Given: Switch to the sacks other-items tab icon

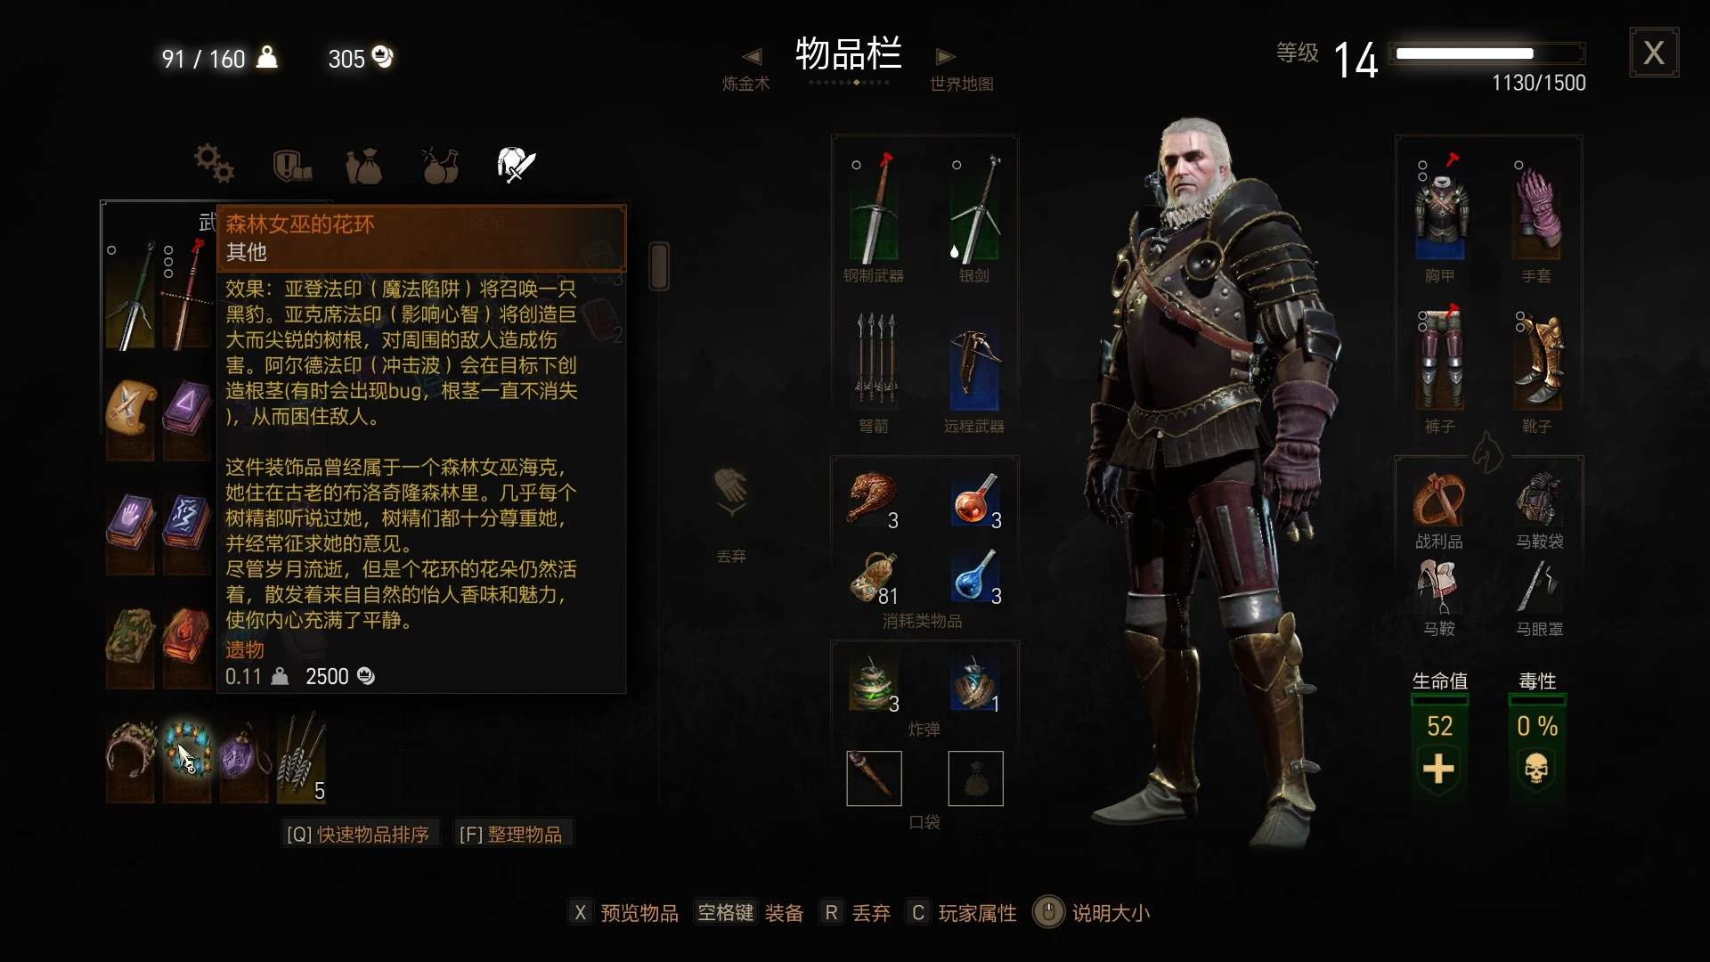Looking at the screenshot, I should pyautogui.click(x=364, y=166).
